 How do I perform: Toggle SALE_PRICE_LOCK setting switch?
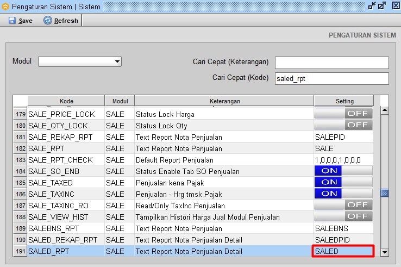[343, 114]
